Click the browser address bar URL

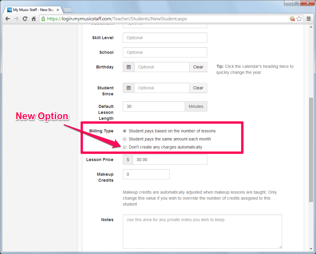(117, 19)
